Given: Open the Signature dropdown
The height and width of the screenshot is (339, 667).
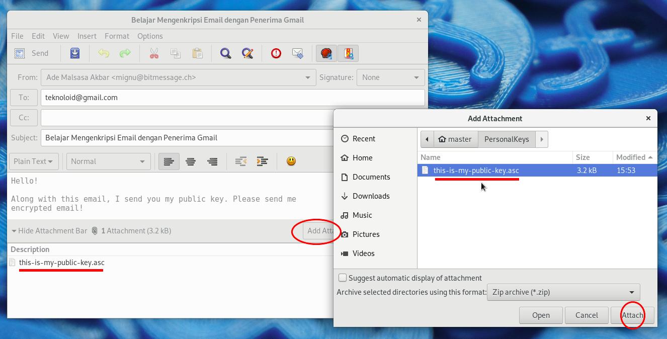Looking at the screenshot, I should 390,77.
